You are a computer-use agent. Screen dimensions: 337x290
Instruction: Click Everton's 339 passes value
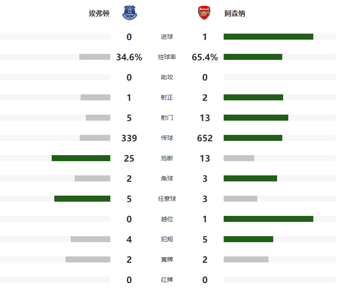point(129,138)
